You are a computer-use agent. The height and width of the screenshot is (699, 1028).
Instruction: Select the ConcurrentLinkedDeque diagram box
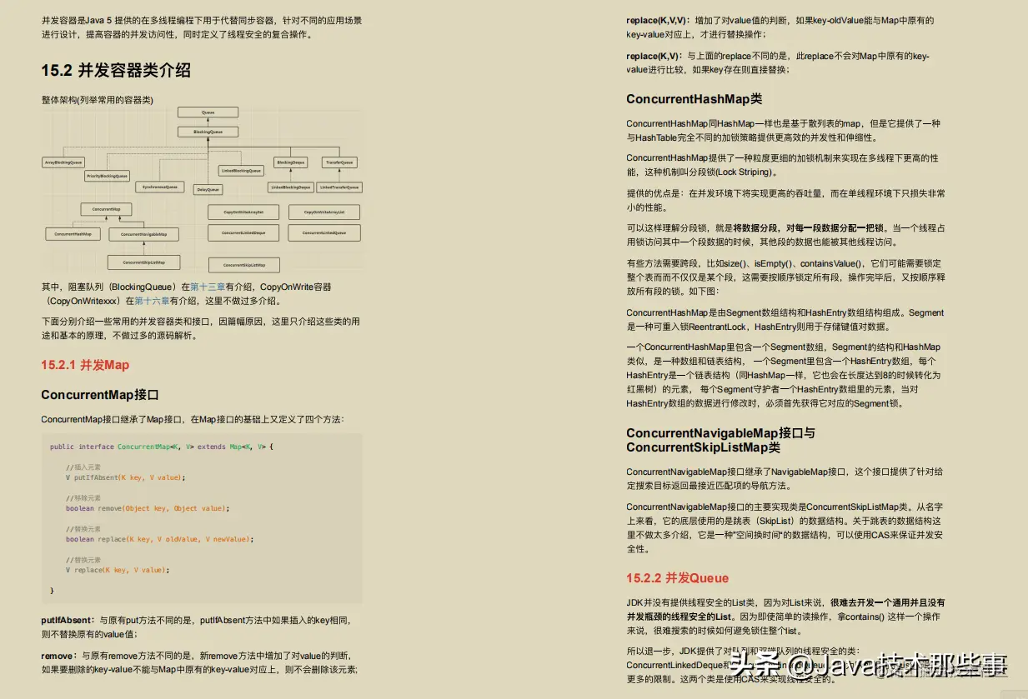[243, 233]
